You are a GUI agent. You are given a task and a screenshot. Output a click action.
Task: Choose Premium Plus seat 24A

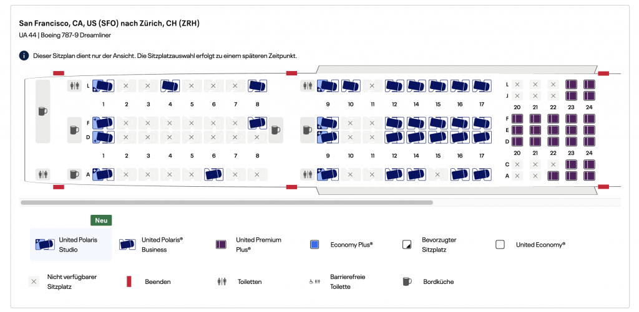pyautogui.click(x=589, y=176)
